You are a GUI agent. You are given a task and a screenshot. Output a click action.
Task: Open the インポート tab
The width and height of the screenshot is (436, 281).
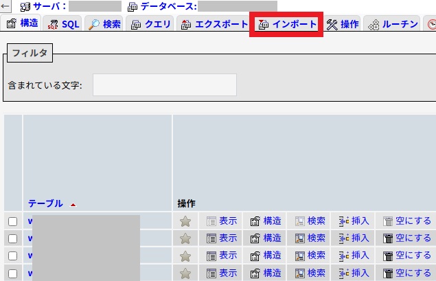tap(288, 24)
